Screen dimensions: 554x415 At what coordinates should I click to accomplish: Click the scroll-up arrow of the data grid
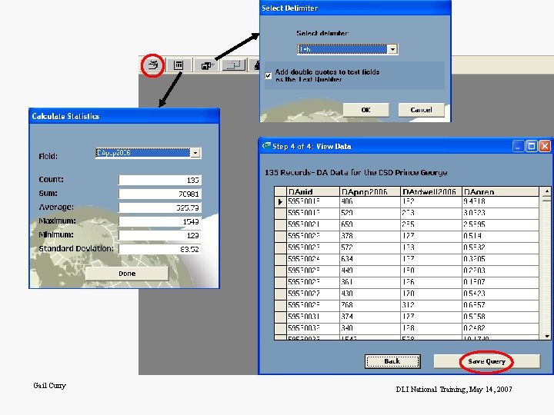(x=546, y=191)
